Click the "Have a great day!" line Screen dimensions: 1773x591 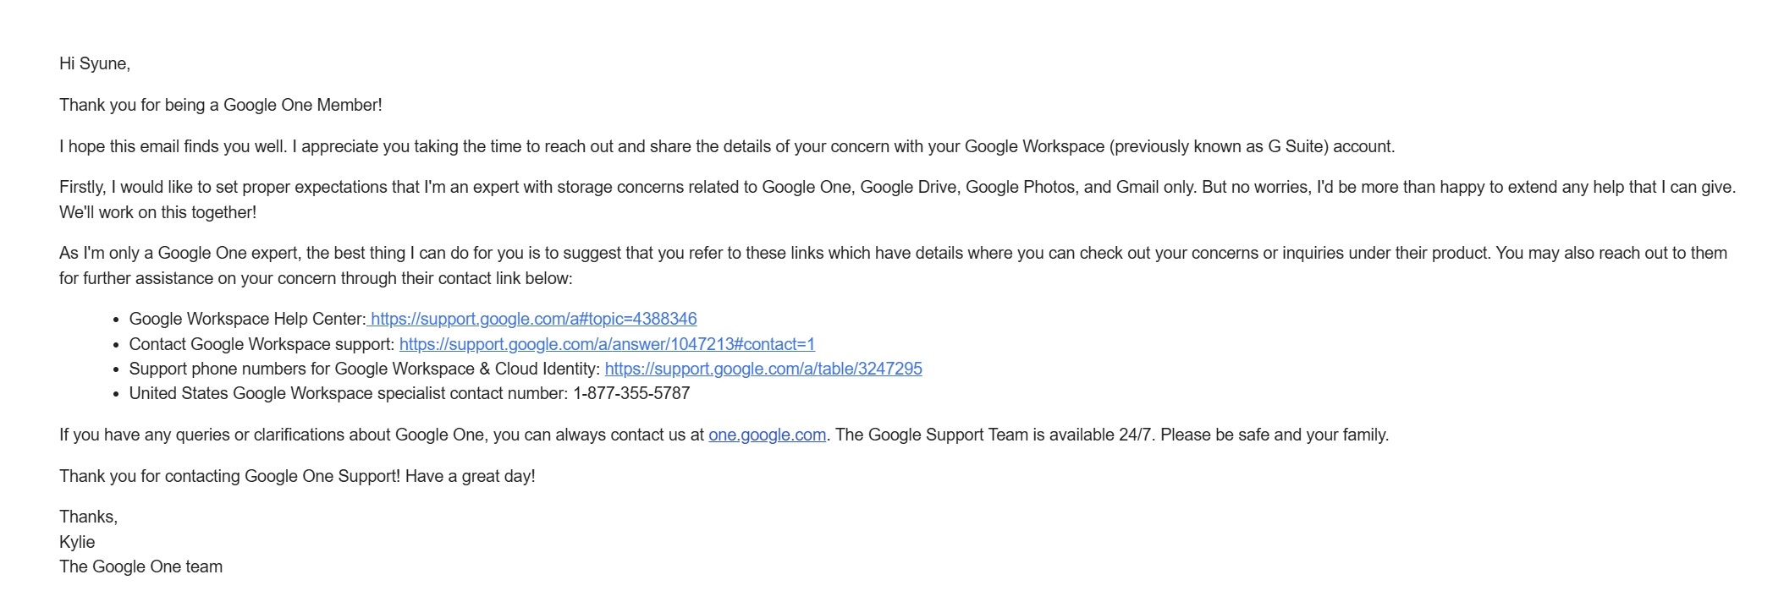pos(470,476)
